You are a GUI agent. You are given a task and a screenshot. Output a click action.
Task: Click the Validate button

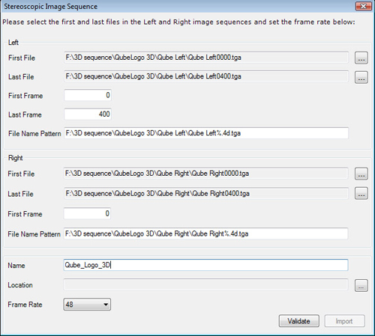pyautogui.click(x=299, y=321)
